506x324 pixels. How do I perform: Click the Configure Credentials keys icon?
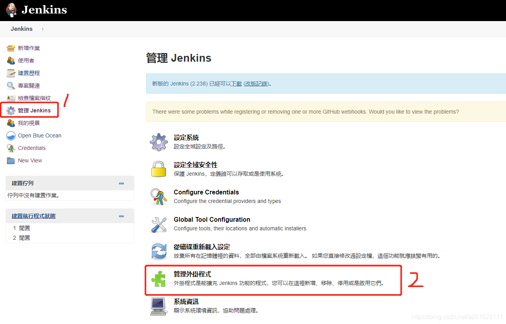coord(159,197)
